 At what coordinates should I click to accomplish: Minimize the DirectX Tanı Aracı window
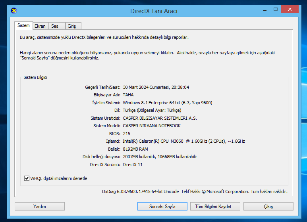[265, 10]
